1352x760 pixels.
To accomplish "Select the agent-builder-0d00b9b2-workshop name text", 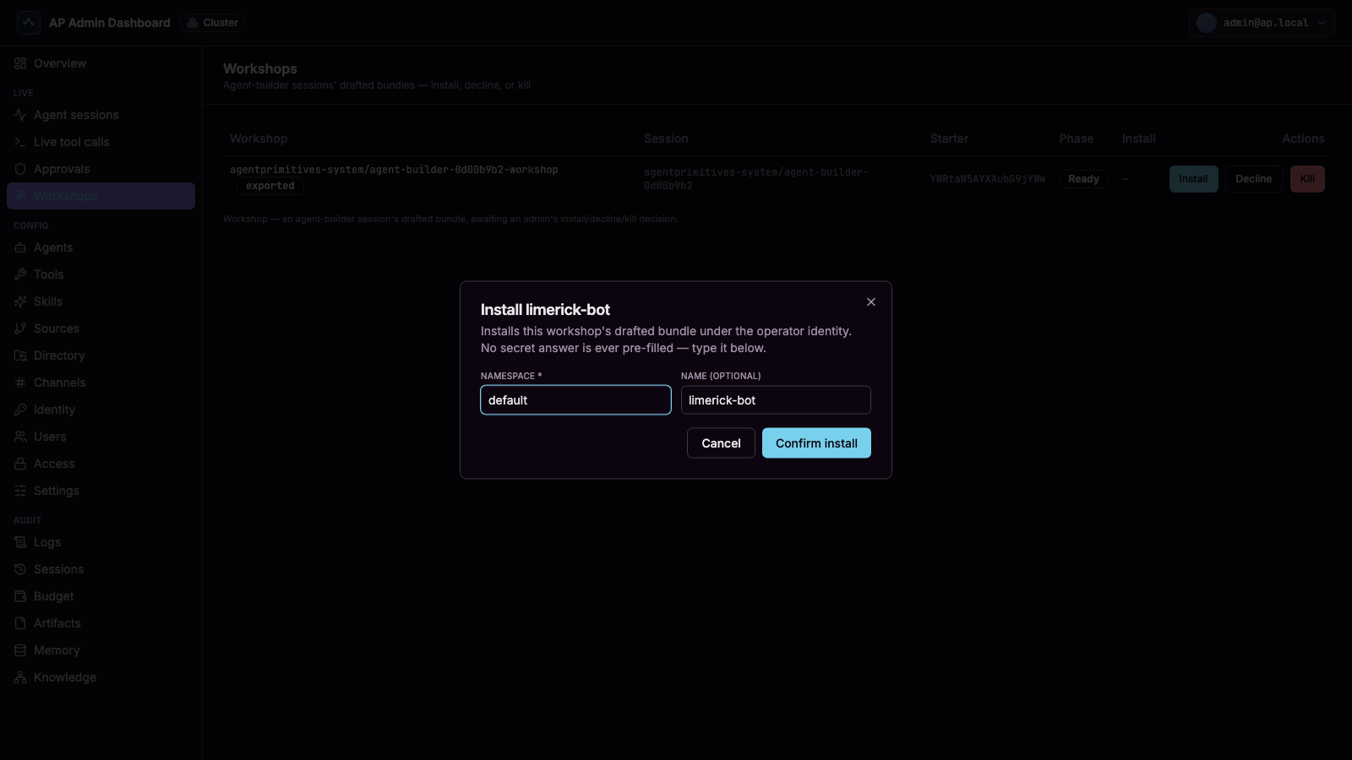I will coord(394,170).
